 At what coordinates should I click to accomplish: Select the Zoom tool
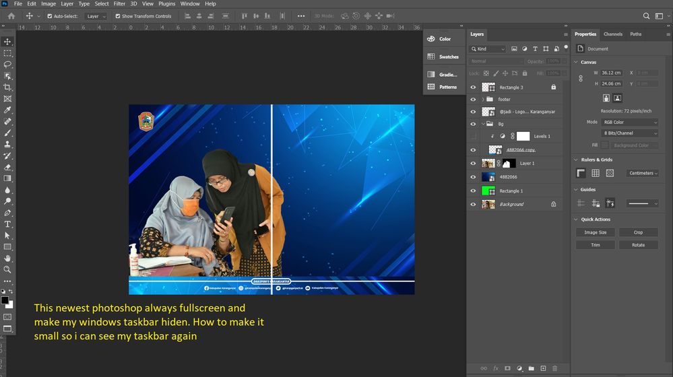tap(7, 270)
